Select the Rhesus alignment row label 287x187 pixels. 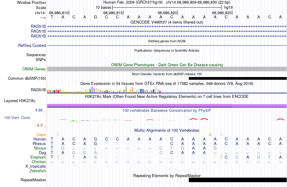coord(39,143)
